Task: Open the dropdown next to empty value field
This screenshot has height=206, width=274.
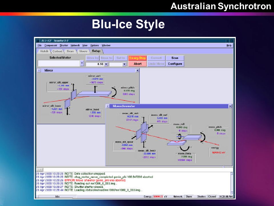Action: [124, 64]
